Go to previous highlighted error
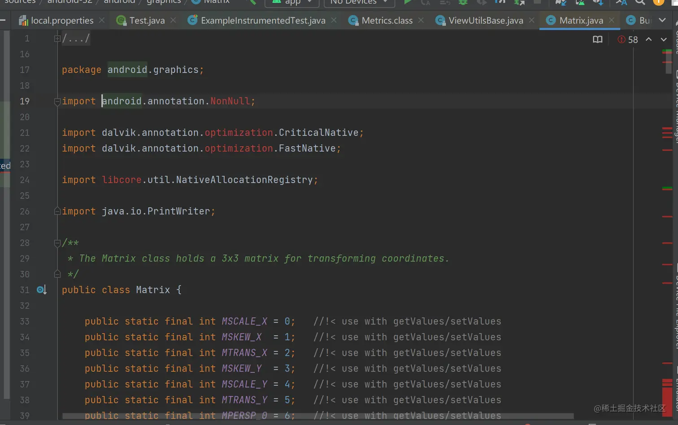The image size is (678, 425). tap(648, 39)
